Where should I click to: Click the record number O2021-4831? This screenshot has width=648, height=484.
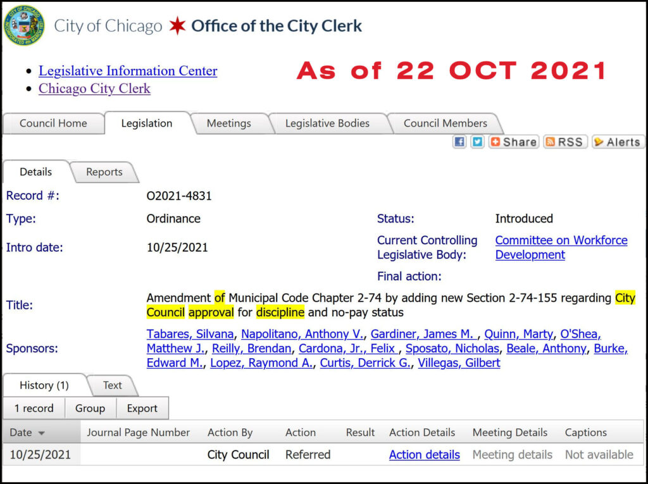pyautogui.click(x=179, y=196)
